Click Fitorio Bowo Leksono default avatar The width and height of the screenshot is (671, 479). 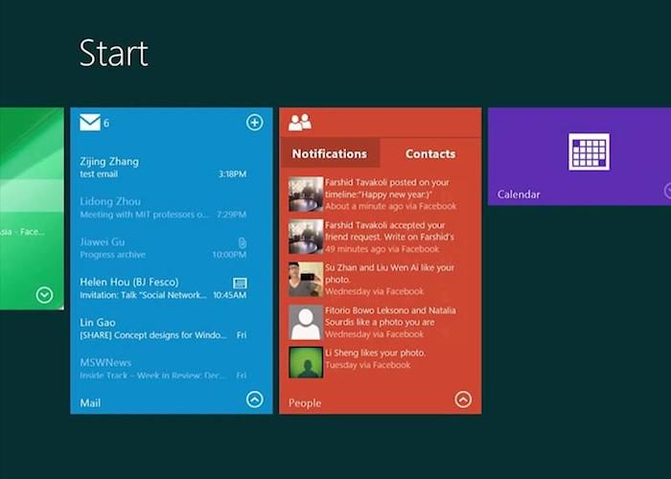tap(306, 323)
